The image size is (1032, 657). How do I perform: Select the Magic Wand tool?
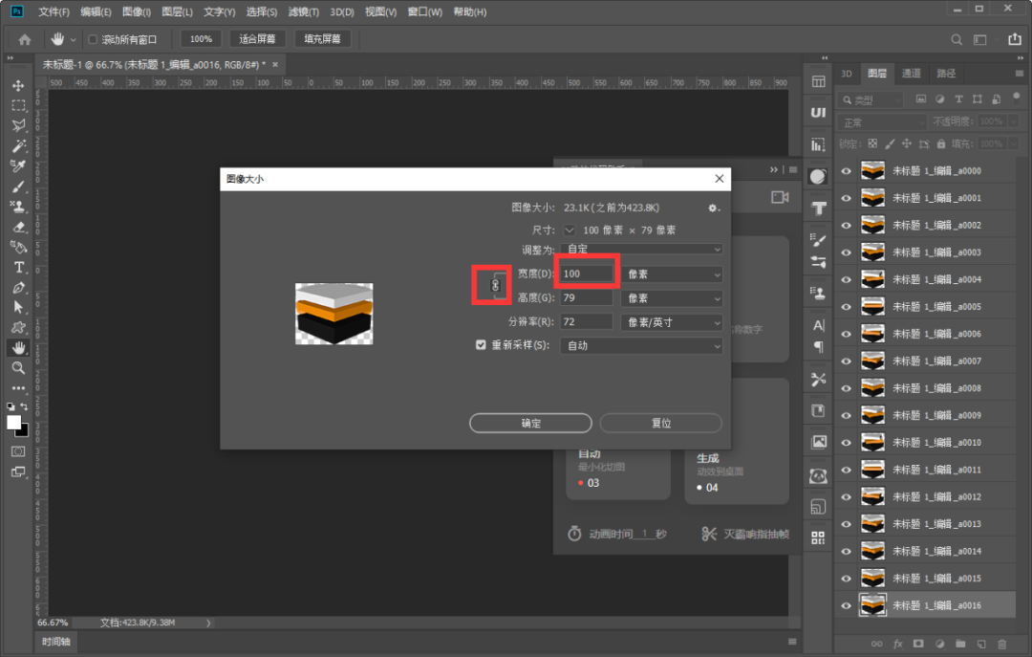tap(18, 146)
